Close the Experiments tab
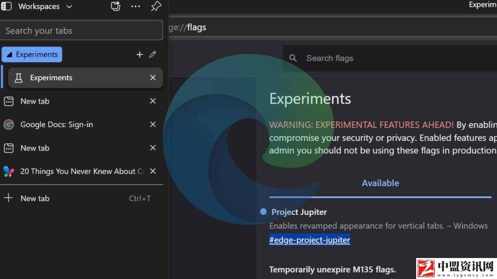Screen dimensions: 497x279 [x=153, y=77]
